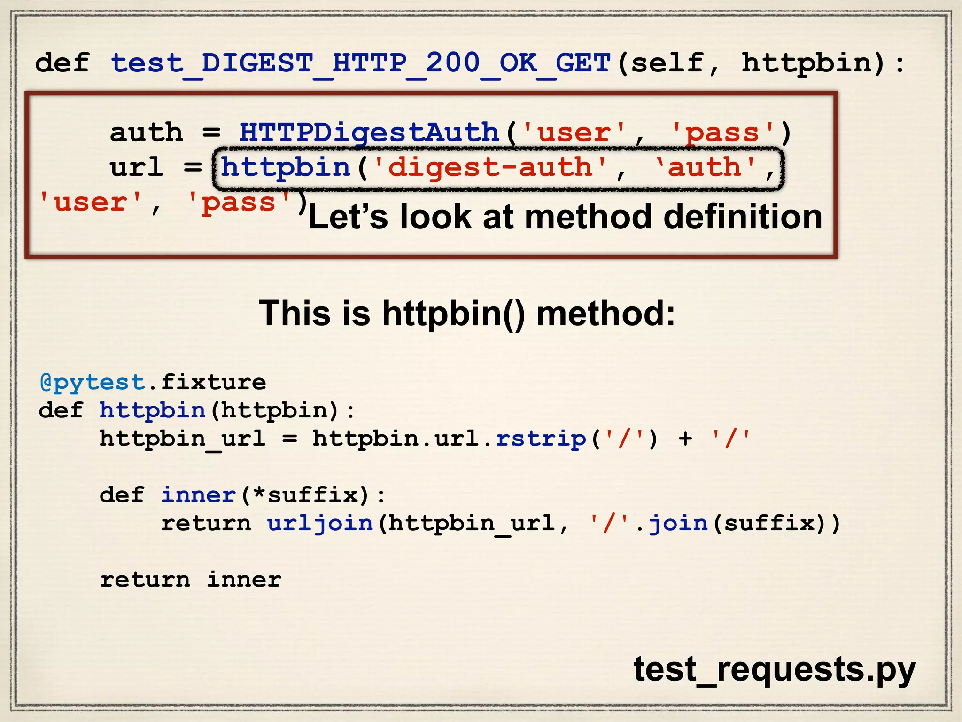The image size is (962, 722).
Task: Click the 'auth' variable on the assignment line
Action: 146,133
